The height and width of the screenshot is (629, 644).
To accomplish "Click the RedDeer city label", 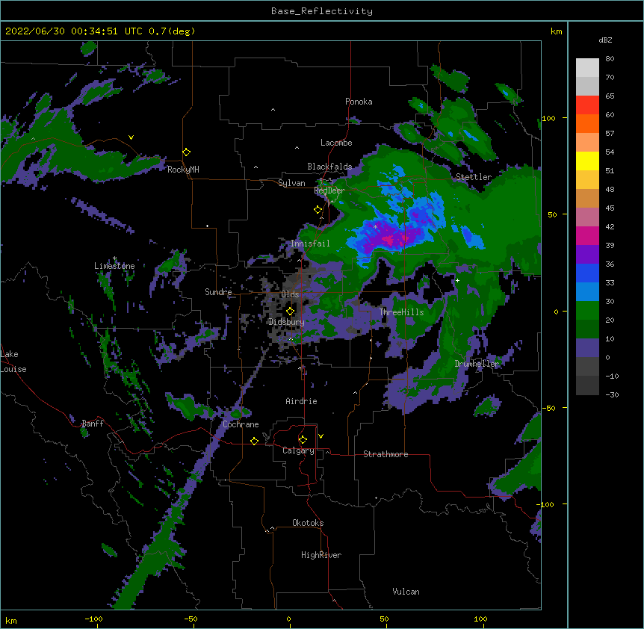I will tap(329, 190).
